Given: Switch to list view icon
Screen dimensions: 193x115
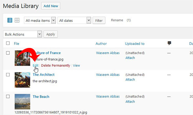Looking at the screenshot, I should pyautogui.click(x=10, y=20).
